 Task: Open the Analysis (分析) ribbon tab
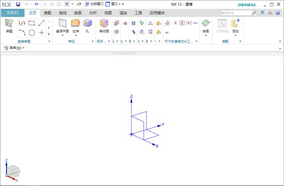tap(93, 13)
